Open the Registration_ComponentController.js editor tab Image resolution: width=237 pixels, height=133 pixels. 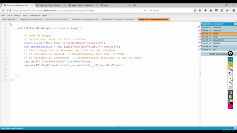[118, 19]
